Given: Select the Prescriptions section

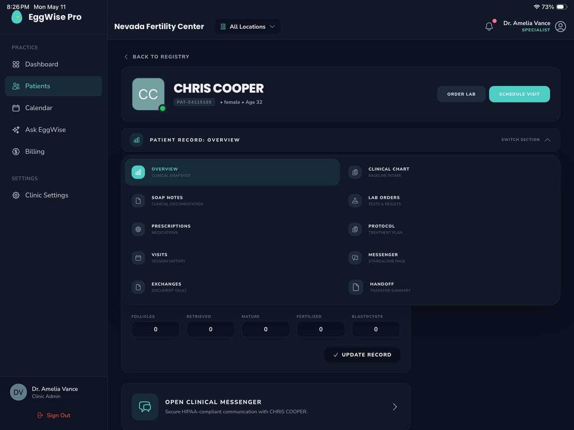Looking at the screenshot, I should 232,229.
